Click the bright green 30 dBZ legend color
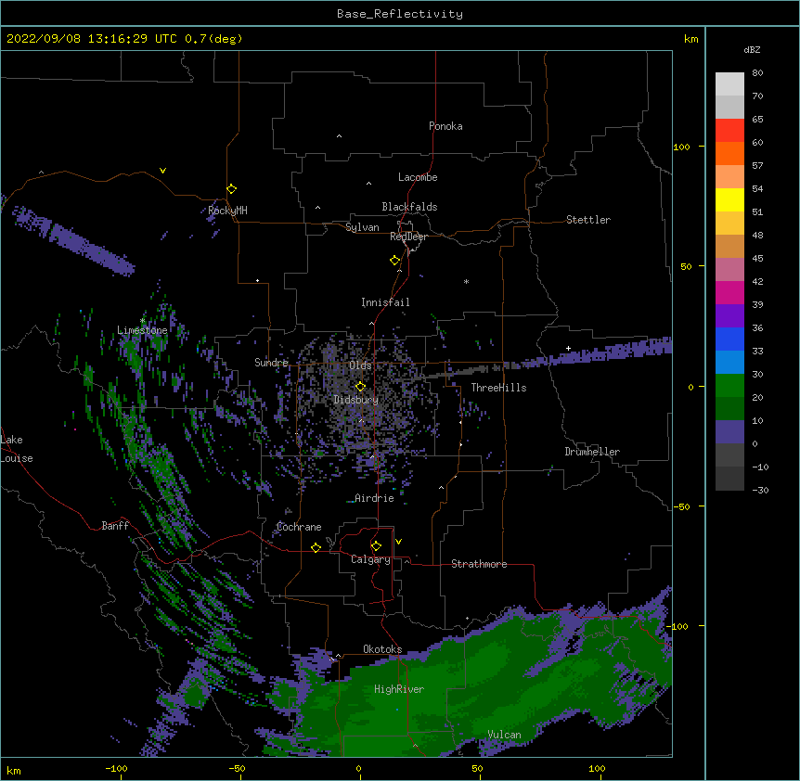Screen dimensions: 800x781 [729, 386]
